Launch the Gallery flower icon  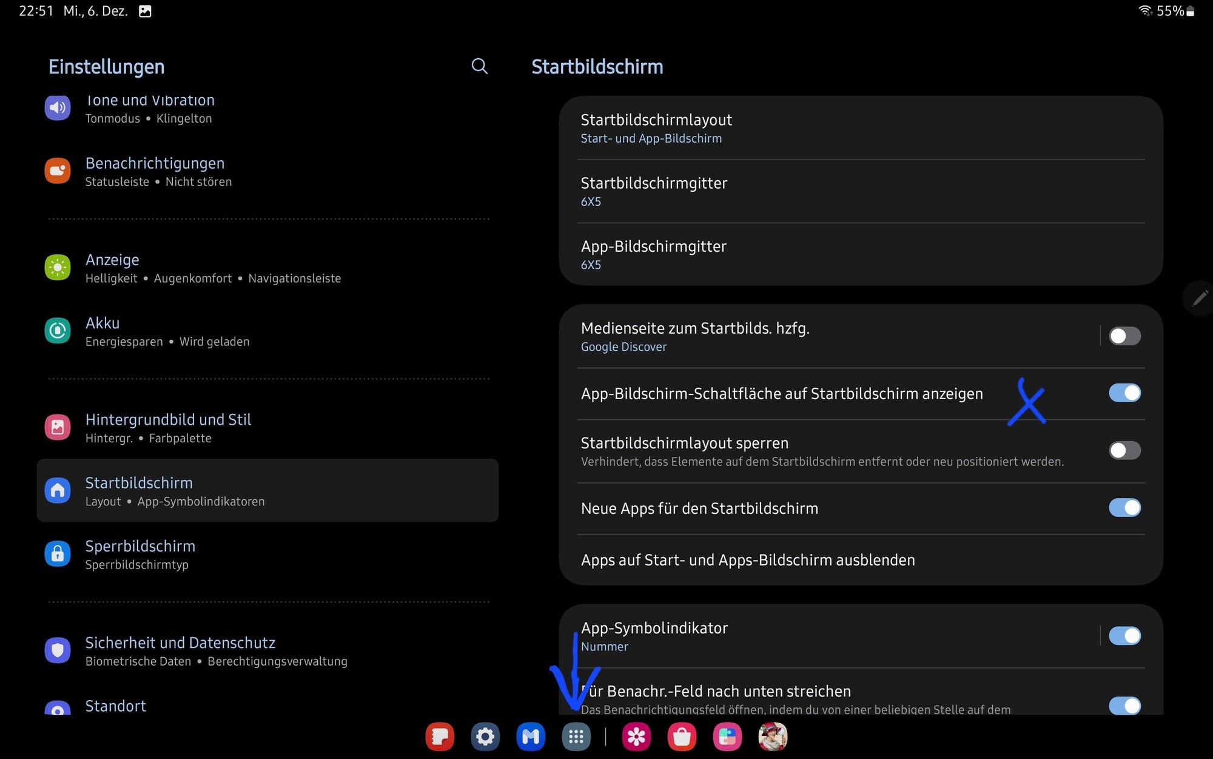[636, 737]
